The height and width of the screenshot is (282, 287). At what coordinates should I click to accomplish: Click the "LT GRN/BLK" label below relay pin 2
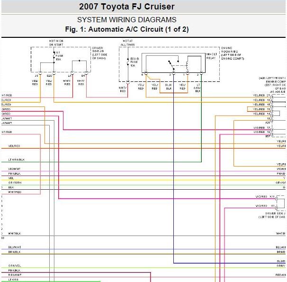click(x=198, y=88)
